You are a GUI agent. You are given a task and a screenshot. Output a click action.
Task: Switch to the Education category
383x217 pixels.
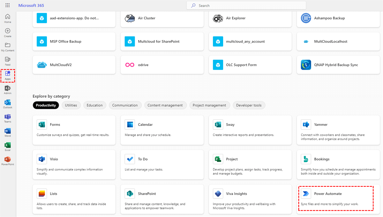click(x=95, y=105)
